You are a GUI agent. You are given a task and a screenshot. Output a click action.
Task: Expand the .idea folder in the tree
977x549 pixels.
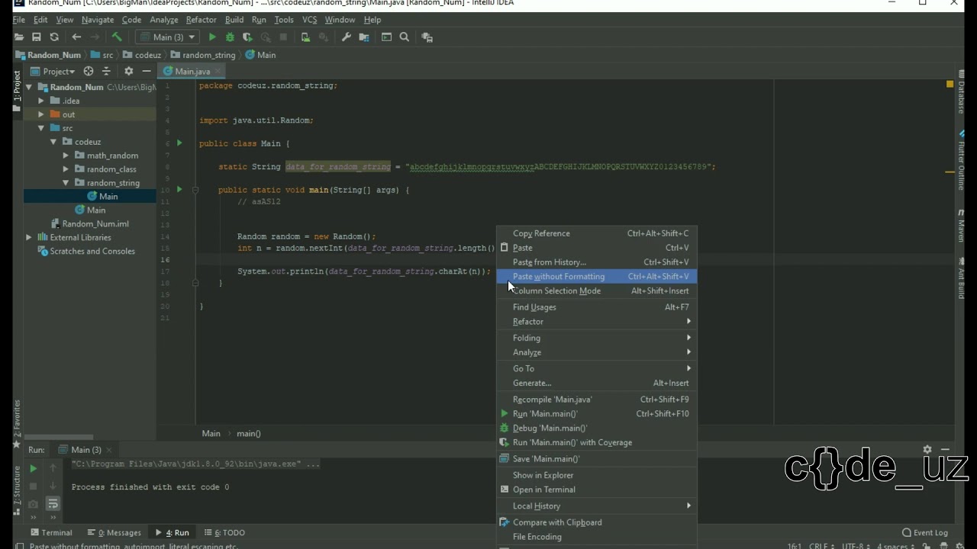point(41,101)
